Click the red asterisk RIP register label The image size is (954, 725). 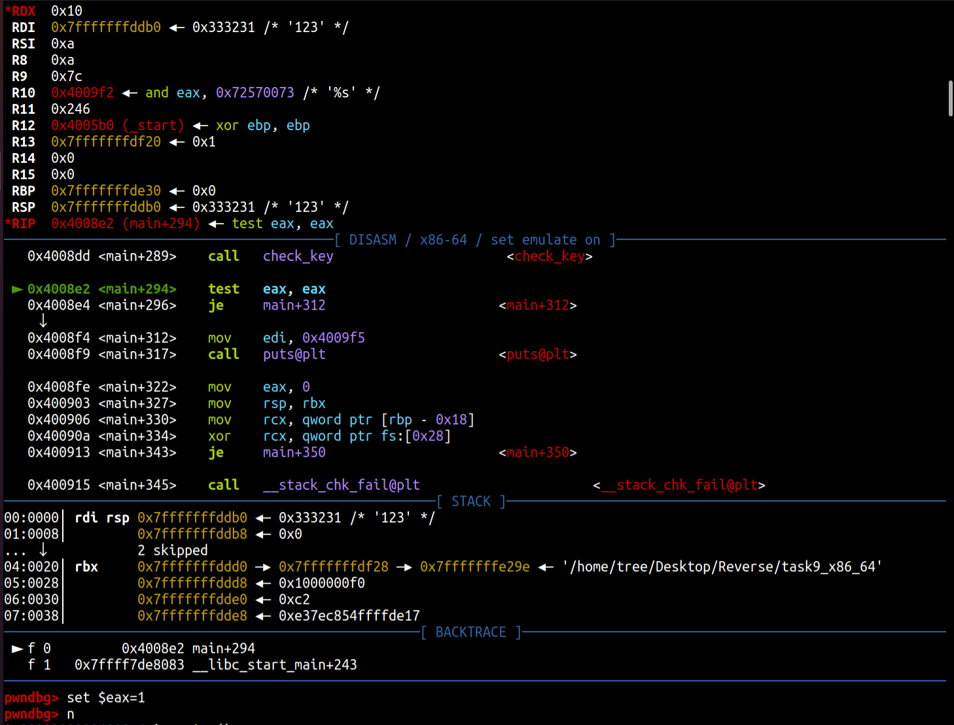20,224
